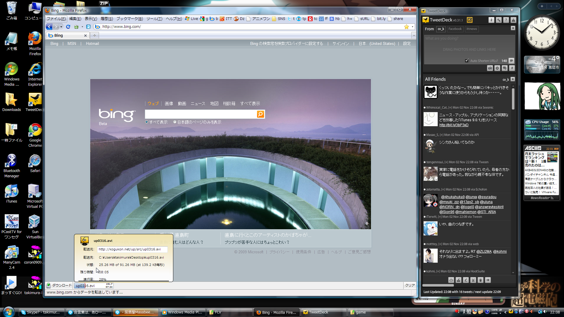Click the translate speech bubbles icon
Screen dimensions: 564x317
(505, 68)
